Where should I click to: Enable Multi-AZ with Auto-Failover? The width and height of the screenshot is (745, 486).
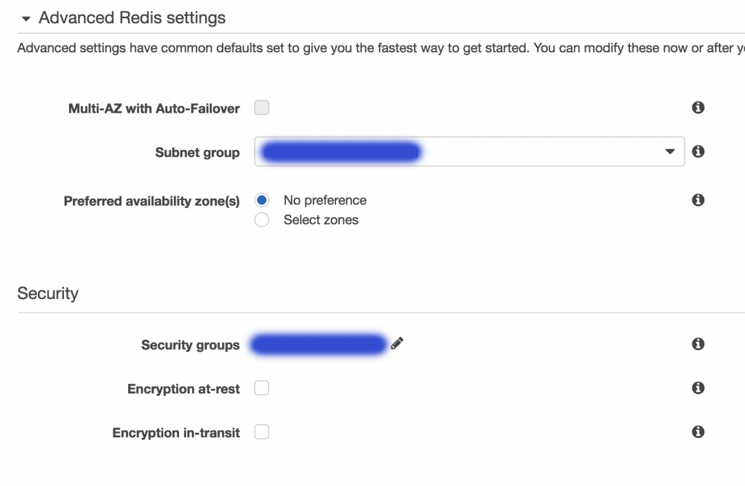[261, 107]
